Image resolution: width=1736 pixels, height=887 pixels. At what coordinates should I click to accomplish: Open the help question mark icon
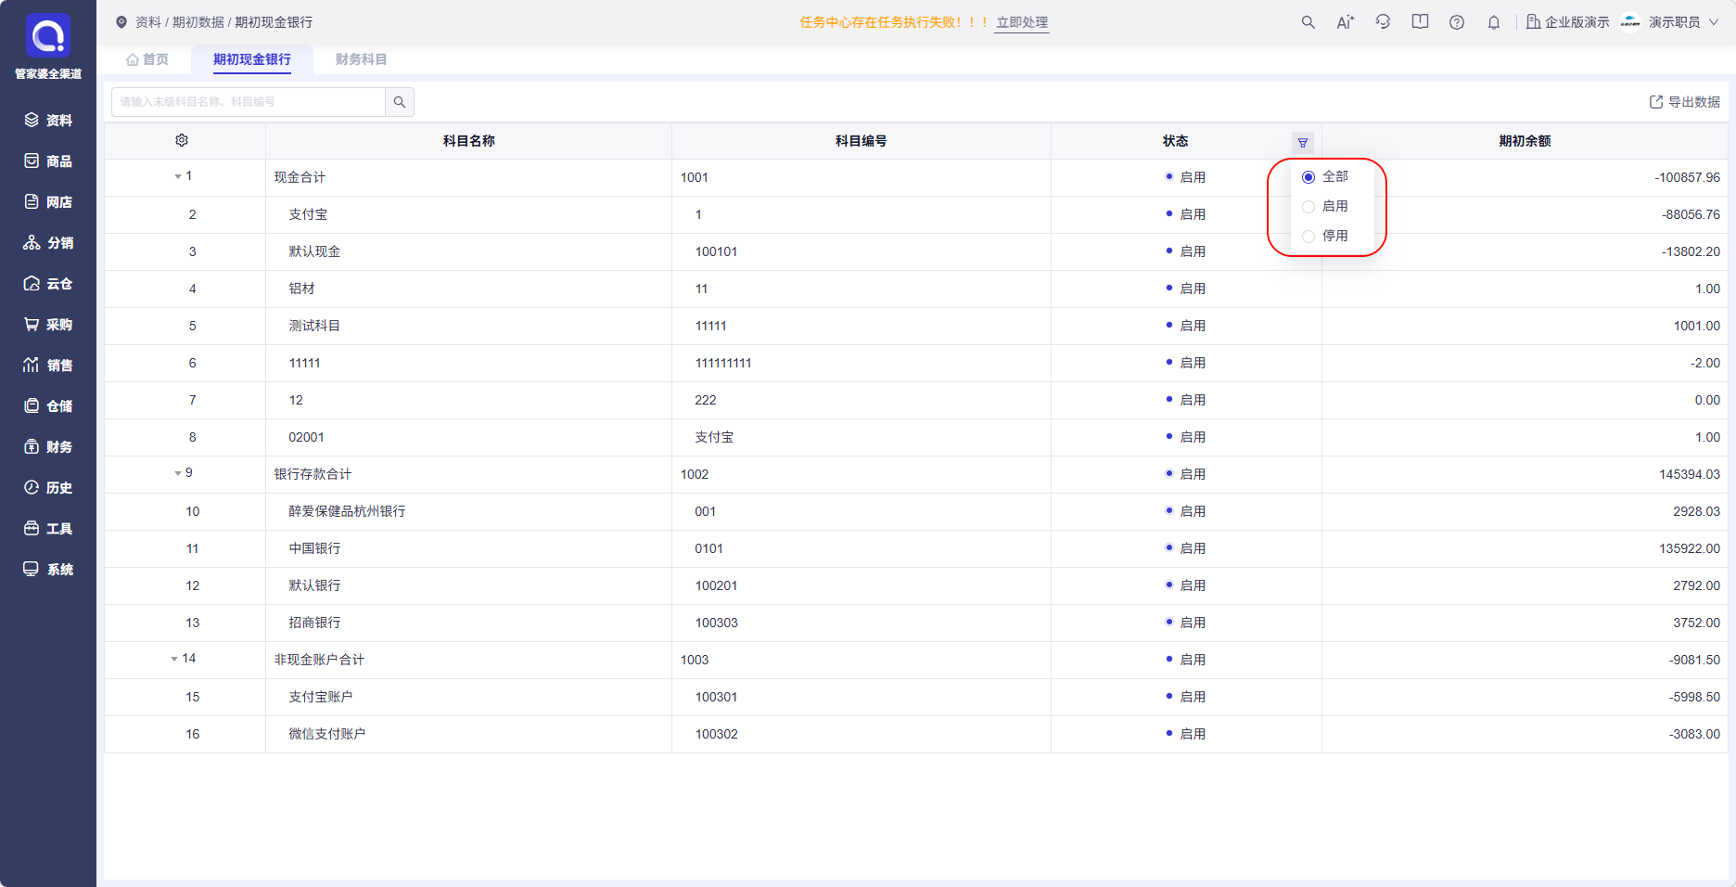[x=1457, y=22]
